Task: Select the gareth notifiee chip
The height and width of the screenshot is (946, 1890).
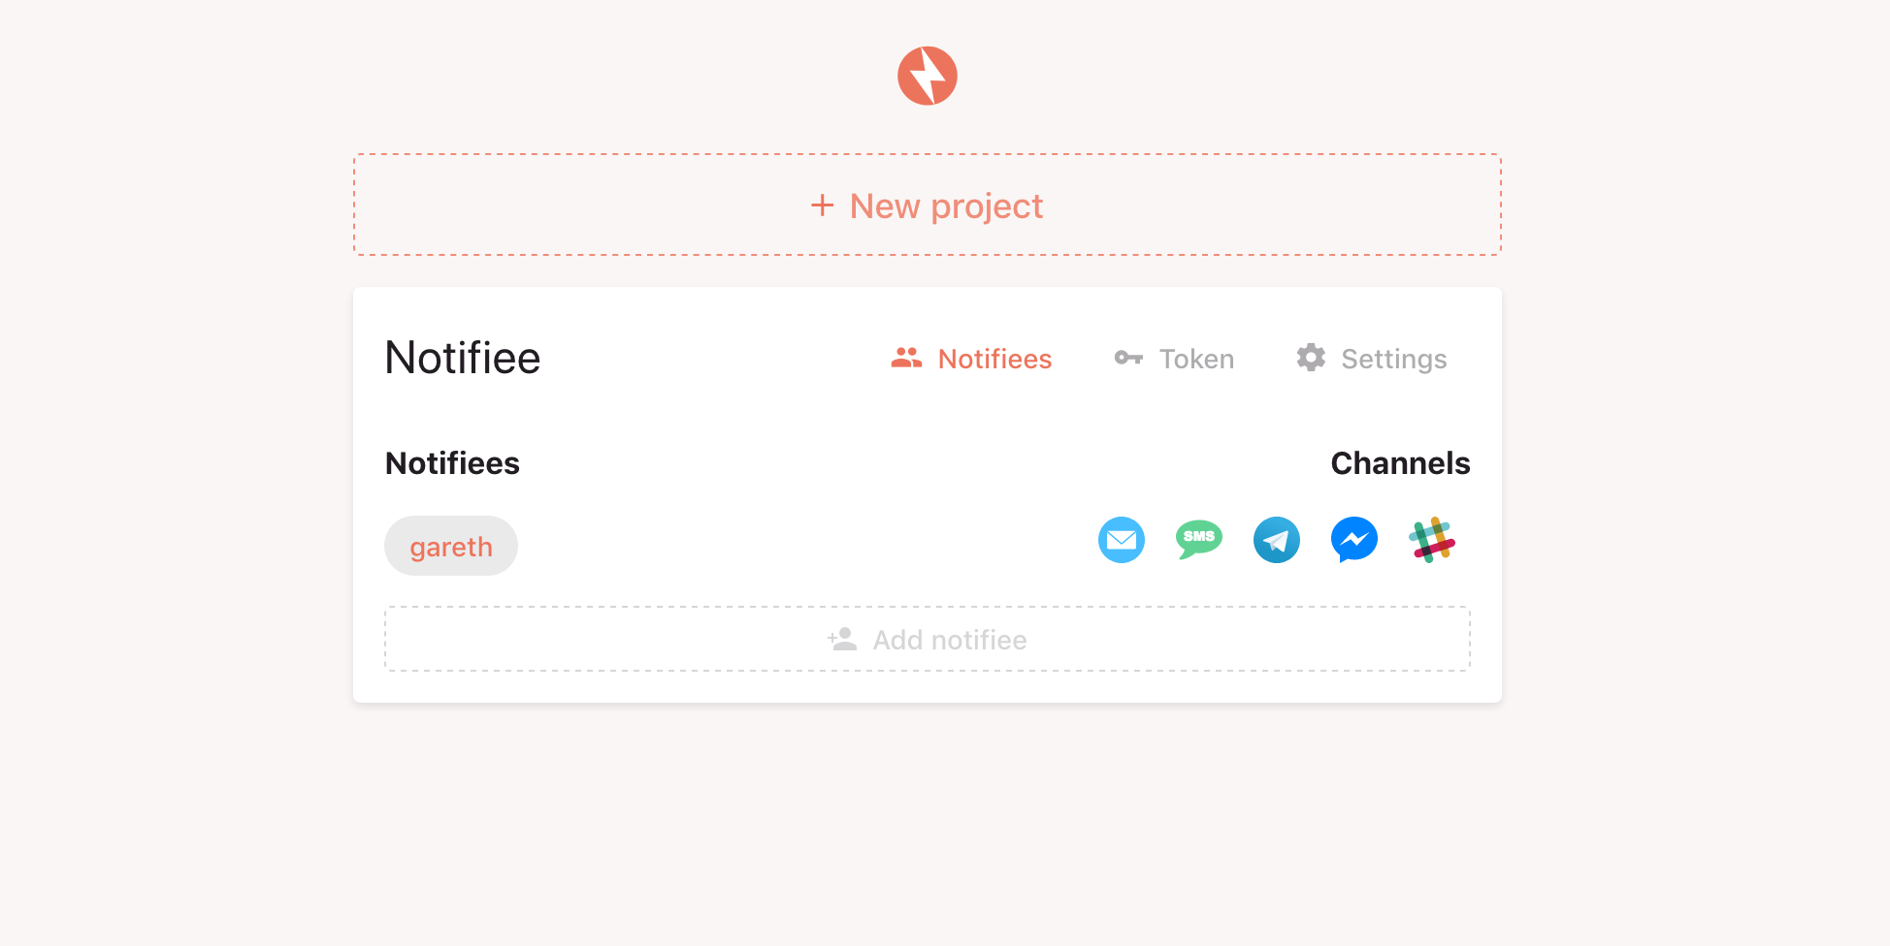Action: (450, 545)
